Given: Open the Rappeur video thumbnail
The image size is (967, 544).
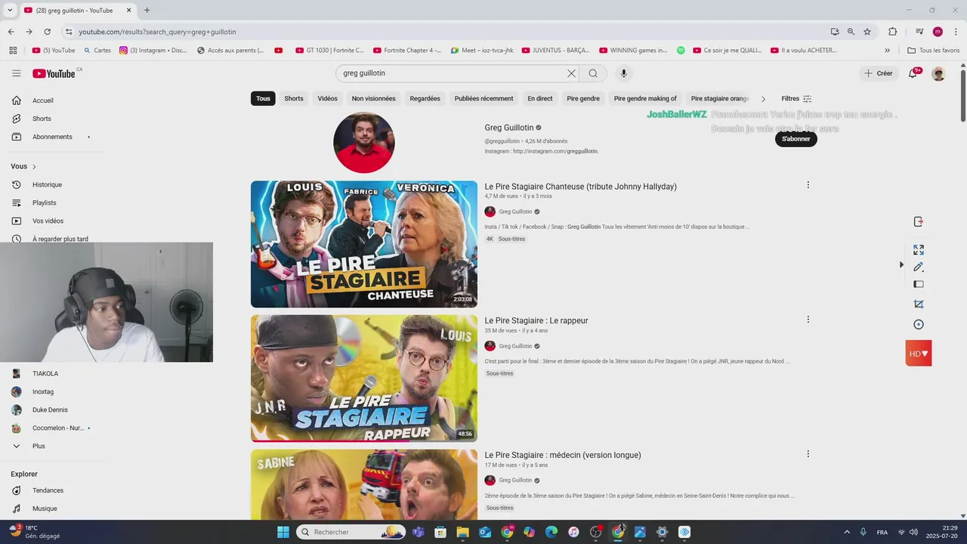Looking at the screenshot, I should point(364,379).
